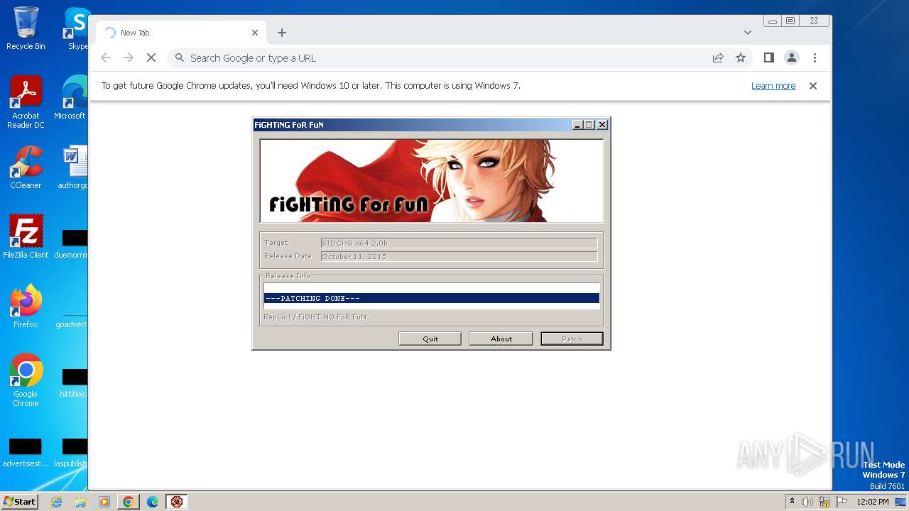Image resolution: width=909 pixels, height=511 pixels.
Task: Close the New Tab tab
Action: tap(255, 33)
